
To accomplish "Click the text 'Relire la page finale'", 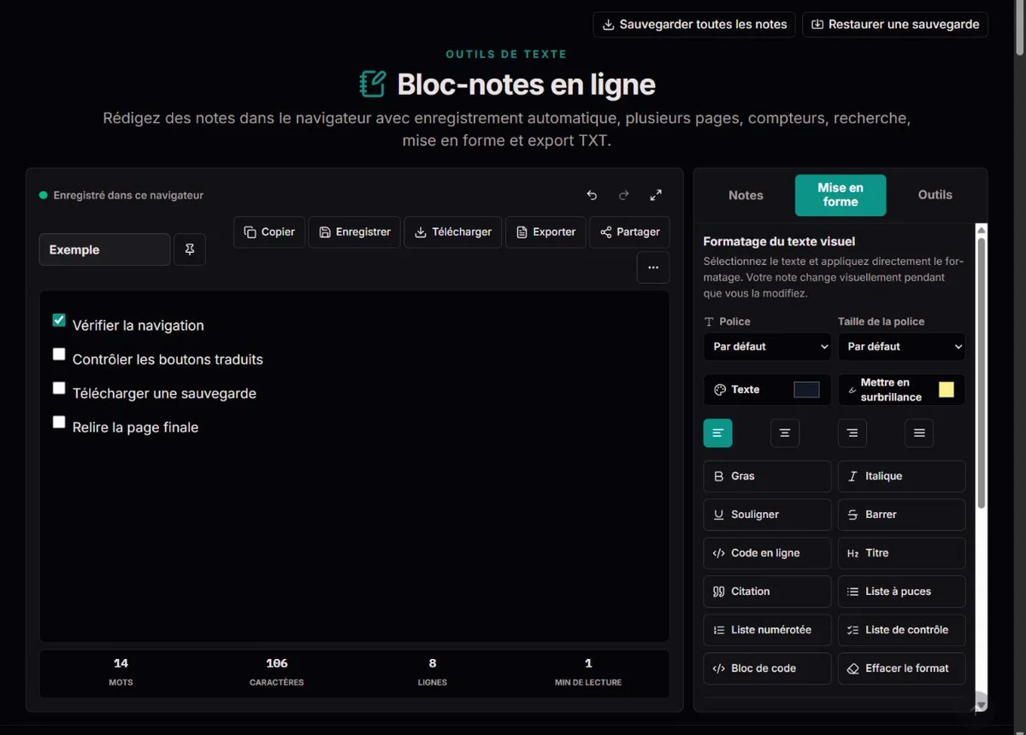I will [x=135, y=427].
